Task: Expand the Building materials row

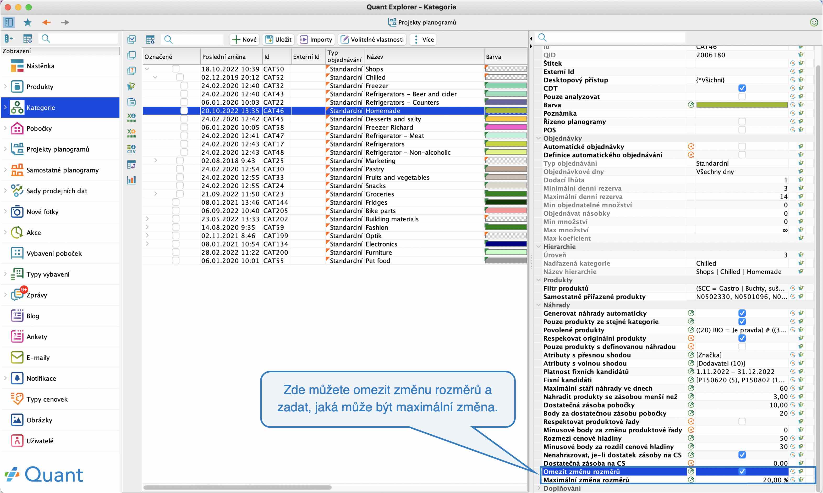Action: tap(147, 219)
